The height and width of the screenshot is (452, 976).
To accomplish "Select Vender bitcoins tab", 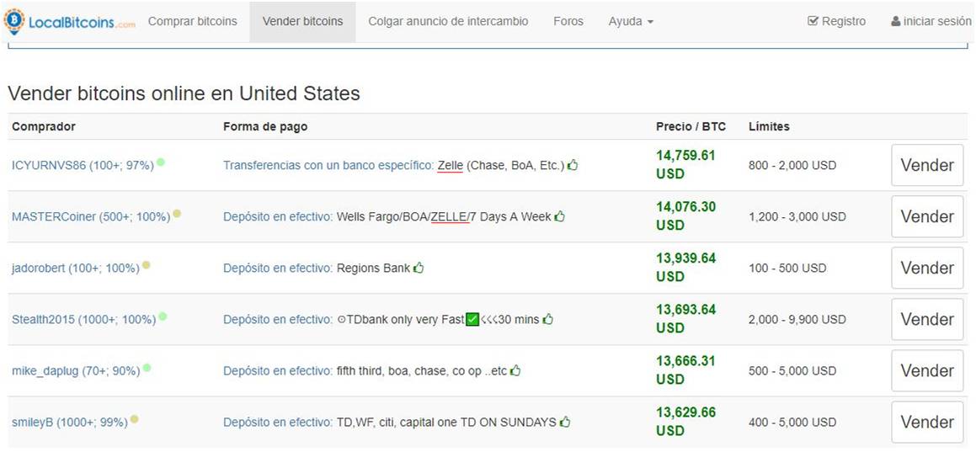I will pos(302,22).
